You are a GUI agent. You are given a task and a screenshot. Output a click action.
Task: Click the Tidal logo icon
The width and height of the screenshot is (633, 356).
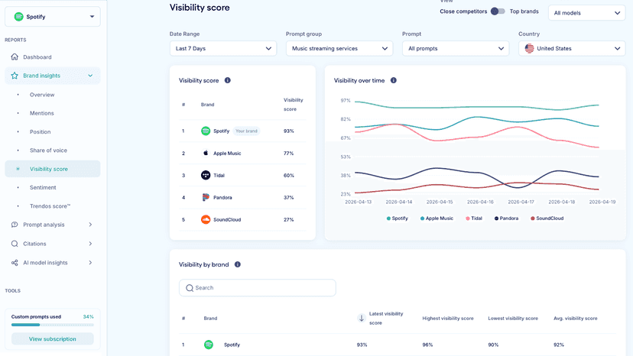coord(206,175)
